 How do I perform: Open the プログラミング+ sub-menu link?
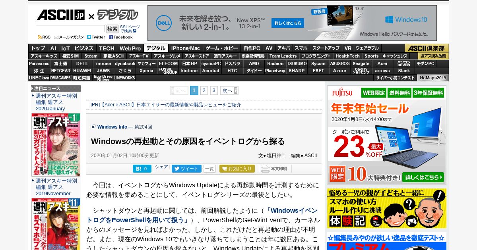316,56
